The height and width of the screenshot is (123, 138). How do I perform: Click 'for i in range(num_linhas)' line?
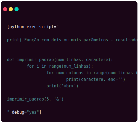60,66
